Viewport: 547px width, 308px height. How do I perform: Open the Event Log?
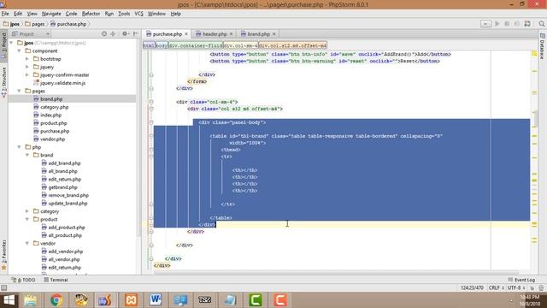point(521,280)
